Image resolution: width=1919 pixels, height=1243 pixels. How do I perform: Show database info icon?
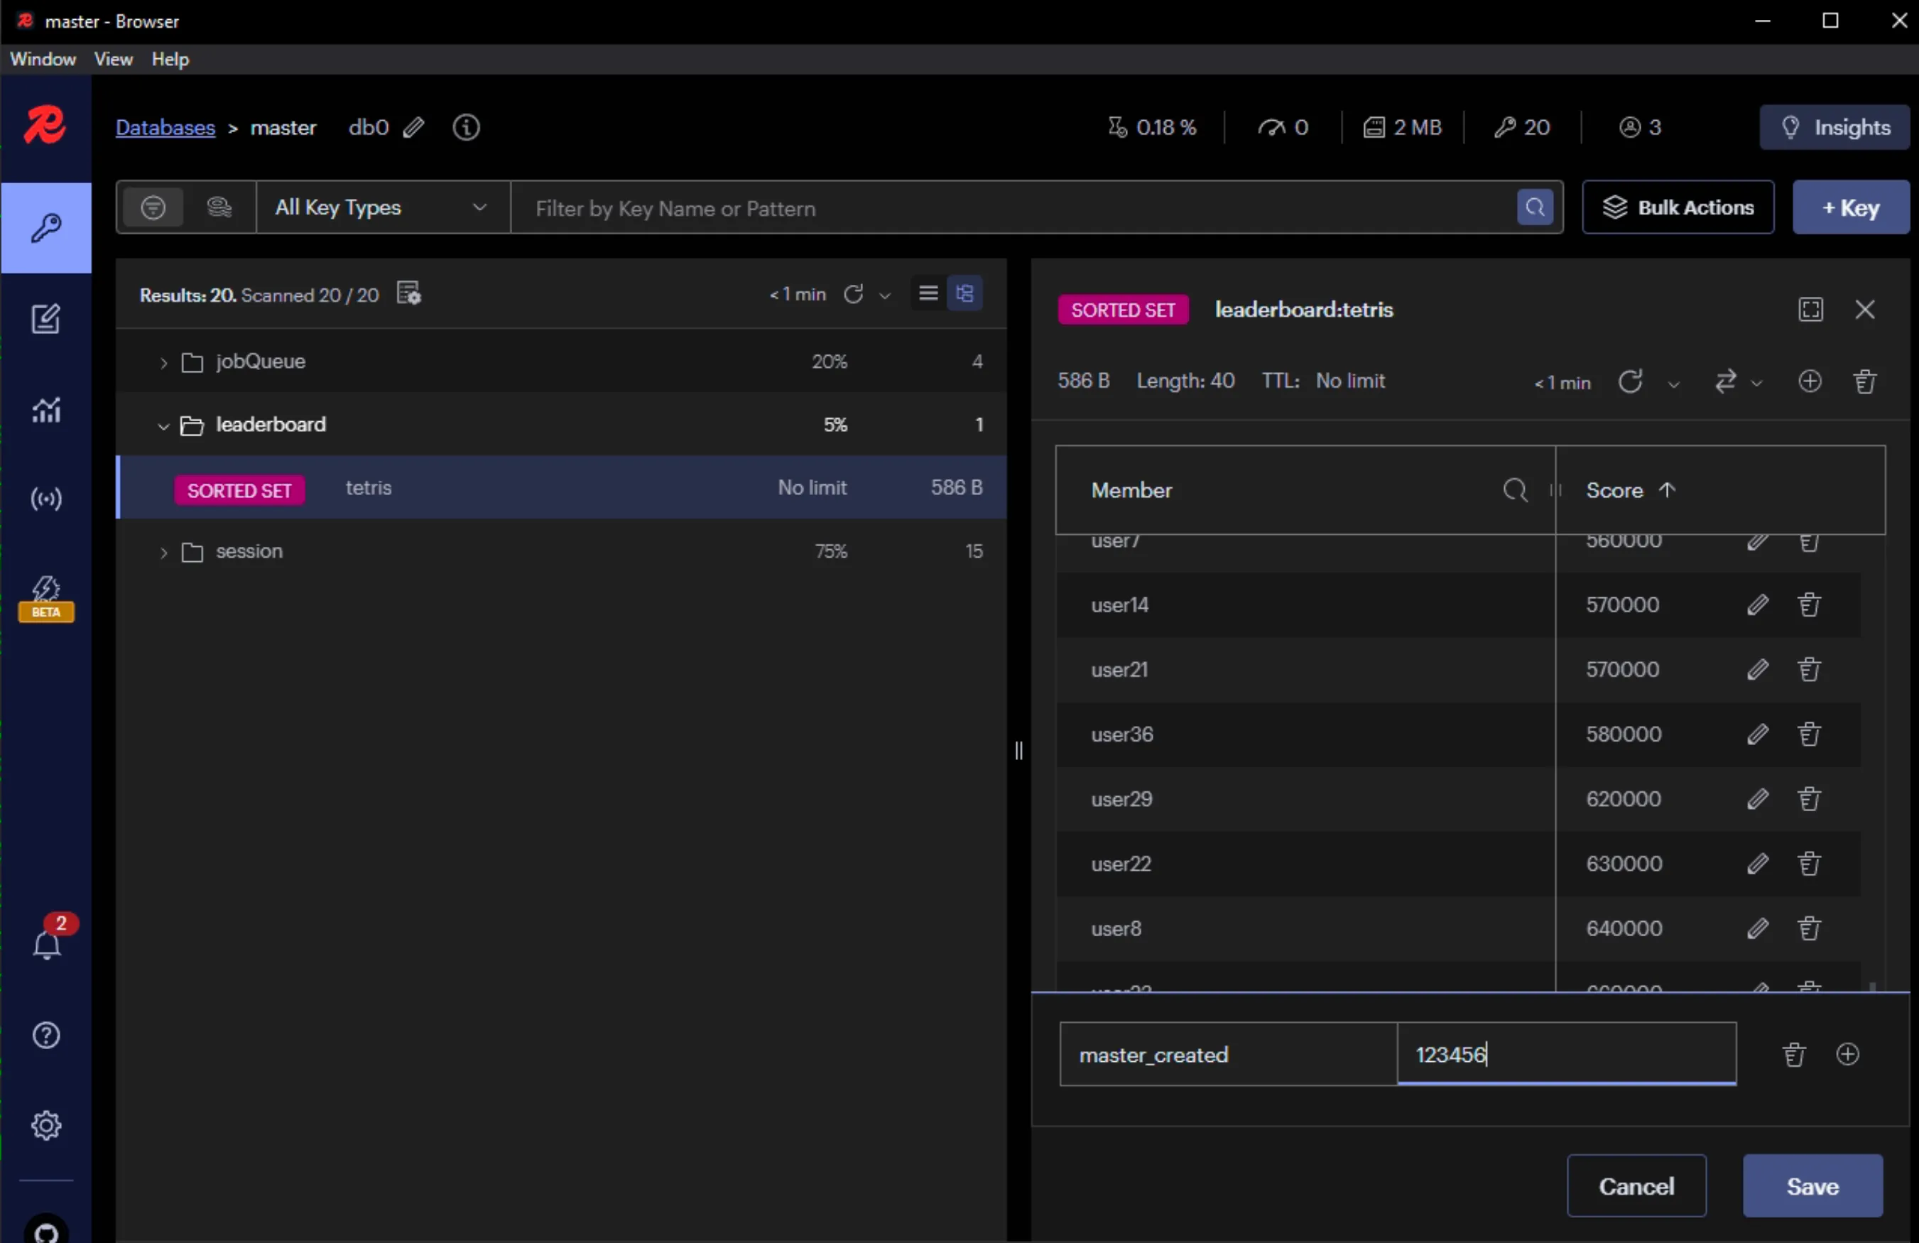tap(466, 127)
